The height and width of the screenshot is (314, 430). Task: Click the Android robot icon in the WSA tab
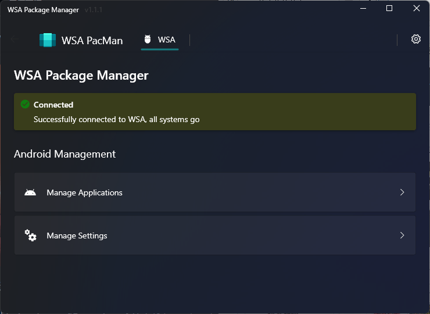point(148,40)
